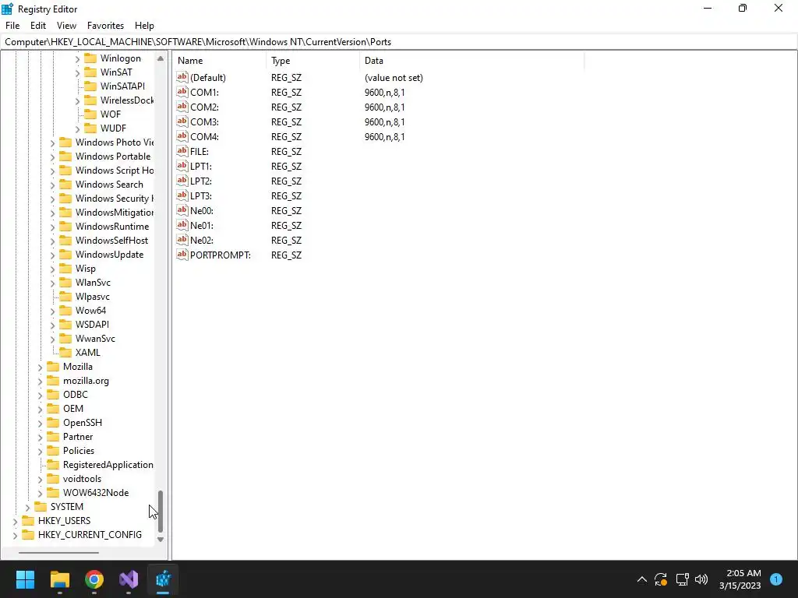This screenshot has width=798, height=598.
Task: Click the Registry Editor title bar icon
Action: (x=8, y=9)
